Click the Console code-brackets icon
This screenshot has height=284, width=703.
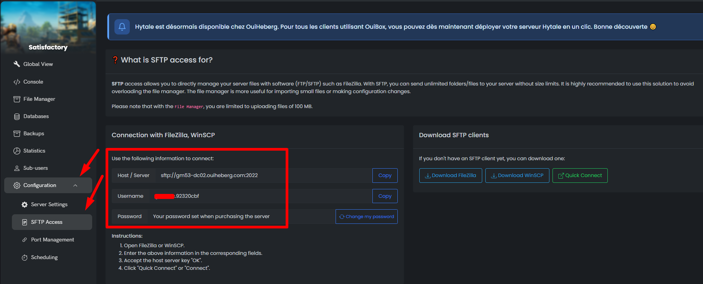[x=17, y=82]
